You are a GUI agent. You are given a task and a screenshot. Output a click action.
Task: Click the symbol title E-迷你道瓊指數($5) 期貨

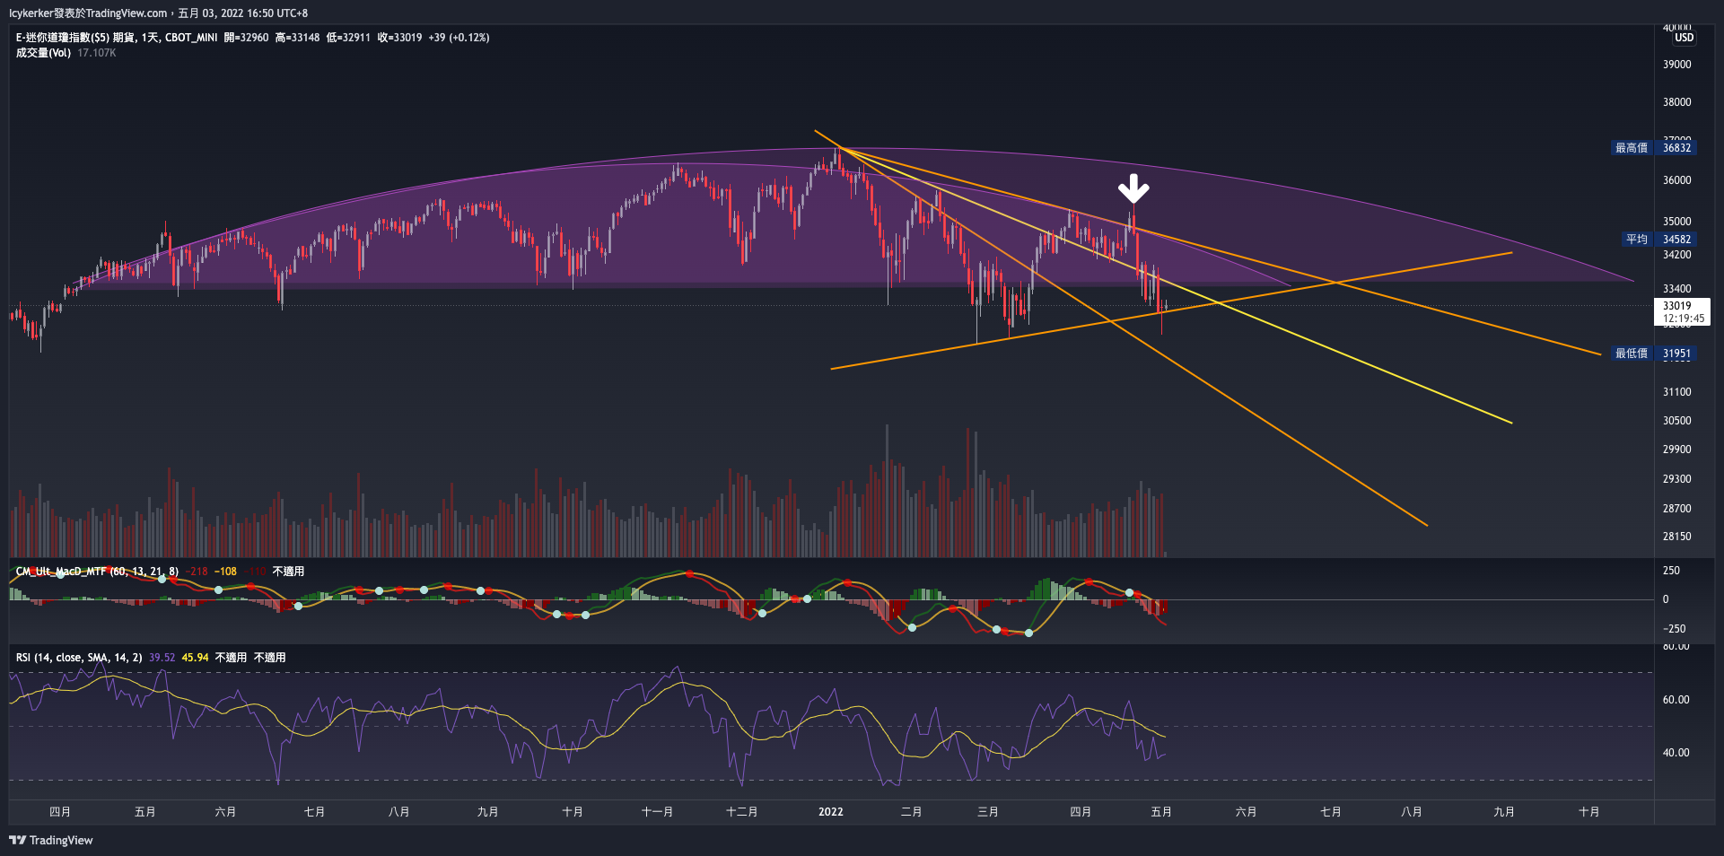tap(74, 38)
